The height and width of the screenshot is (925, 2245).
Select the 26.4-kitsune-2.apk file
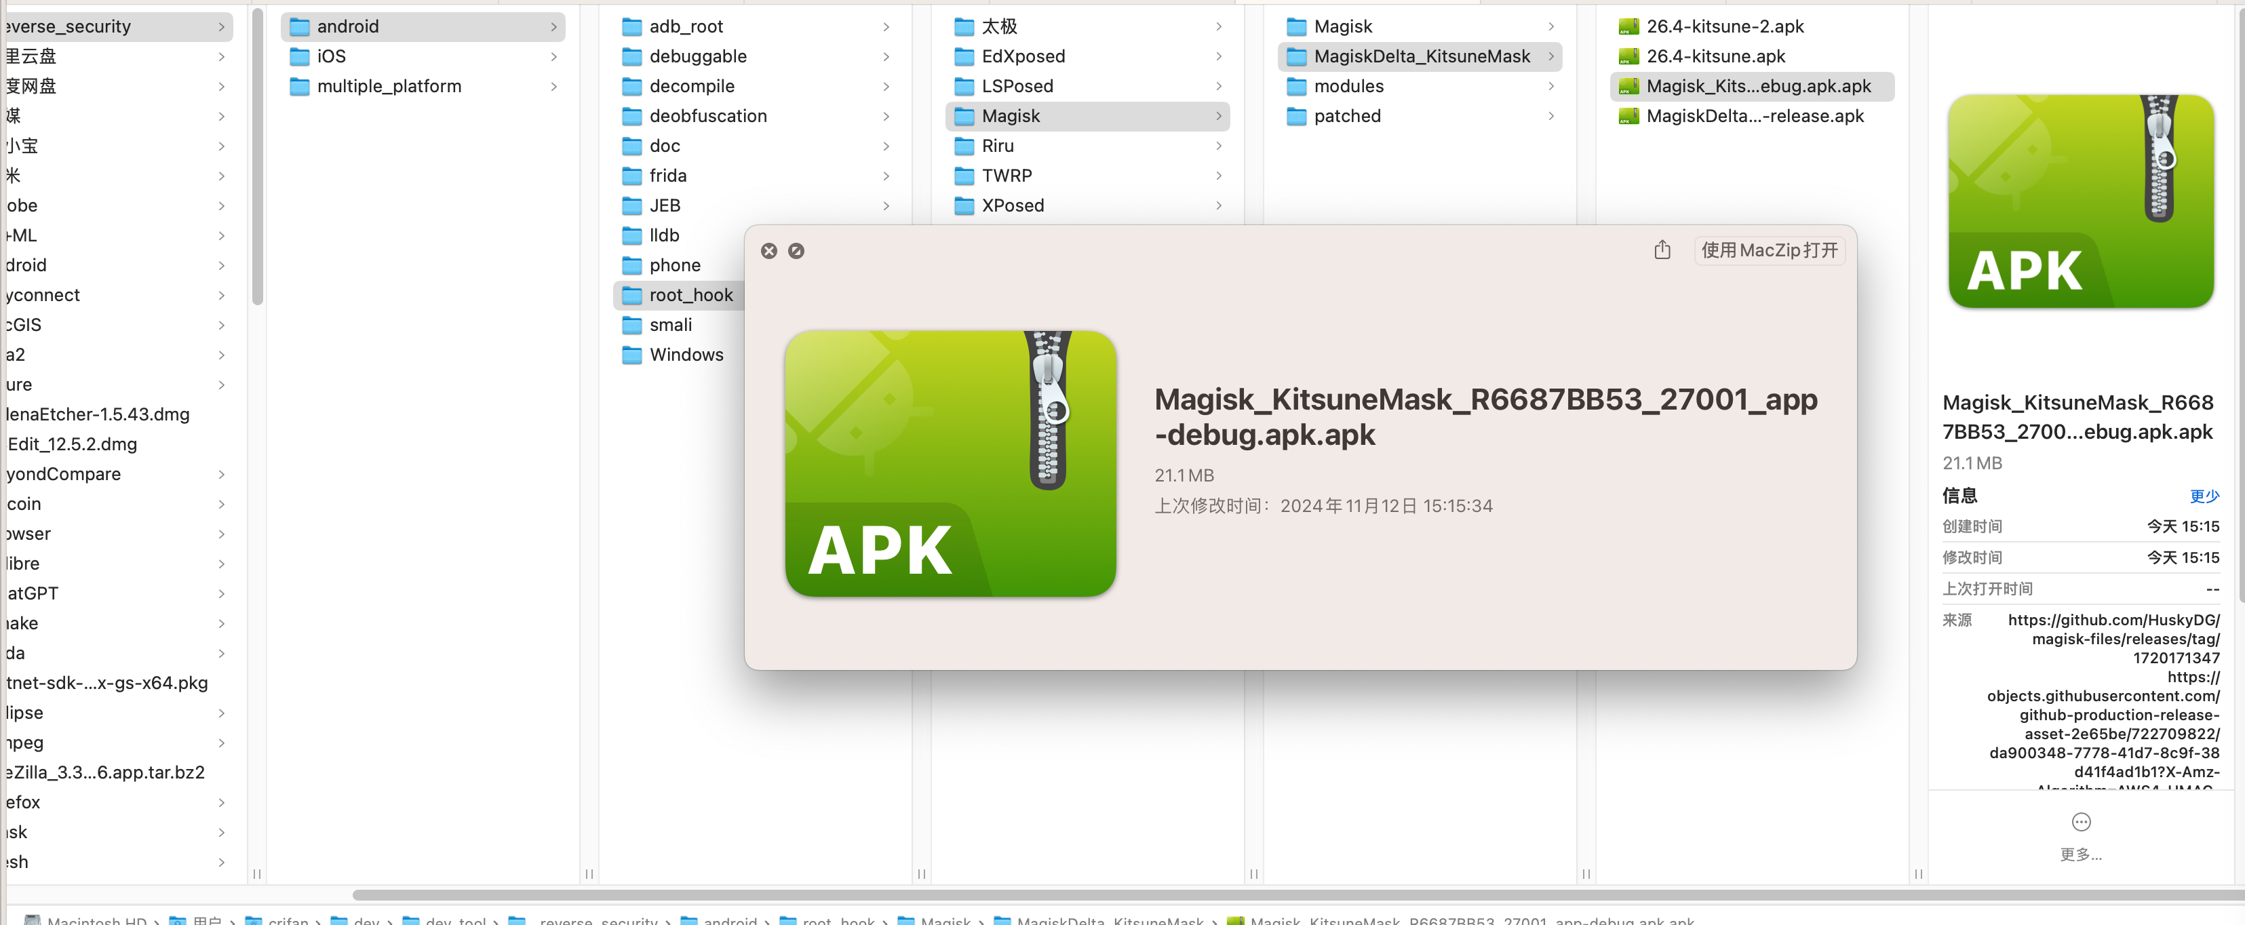click(x=1752, y=27)
